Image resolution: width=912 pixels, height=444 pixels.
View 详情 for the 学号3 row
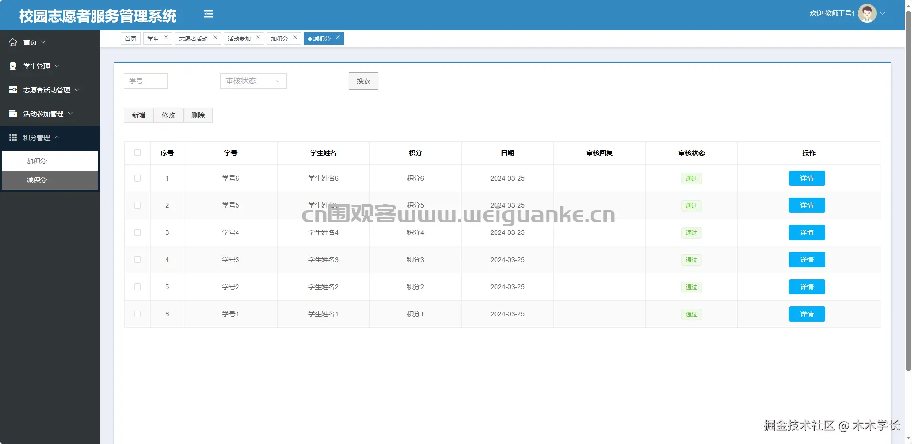coord(807,260)
